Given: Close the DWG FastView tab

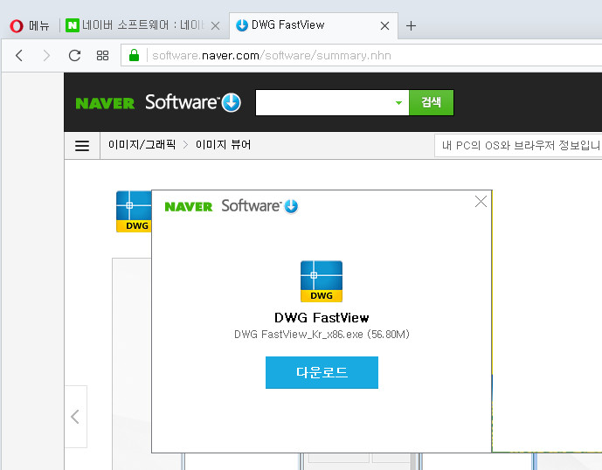Looking at the screenshot, I should (384, 25).
